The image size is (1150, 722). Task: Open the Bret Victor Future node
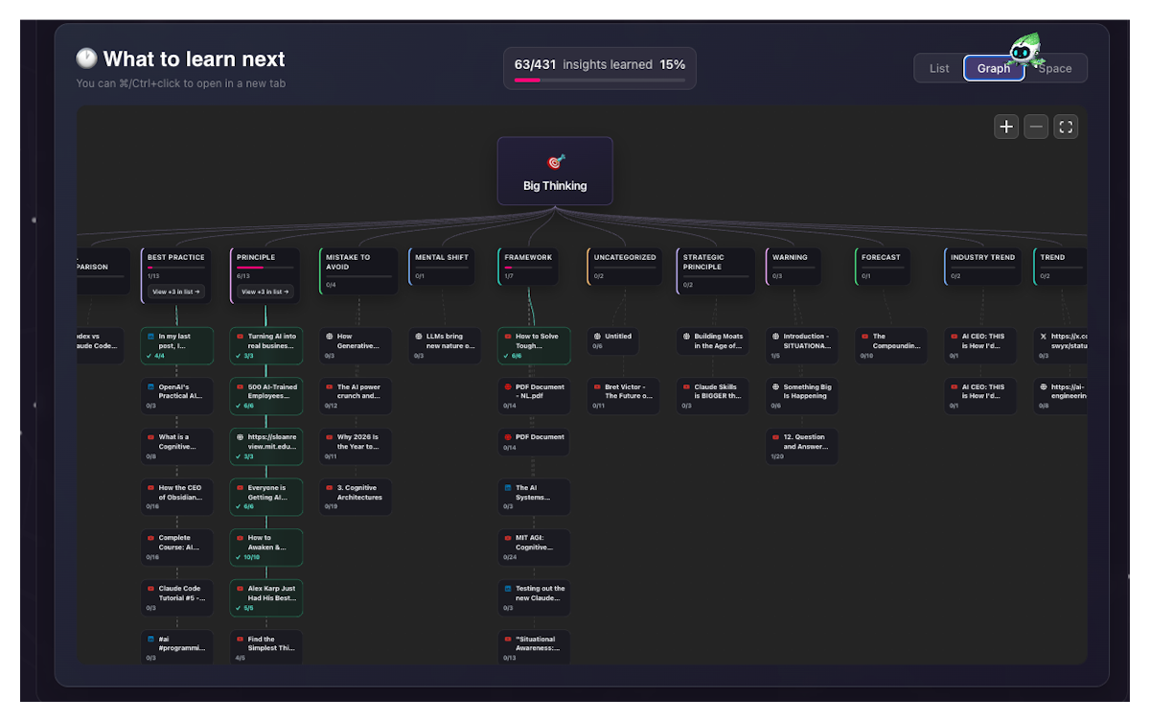point(624,396)
